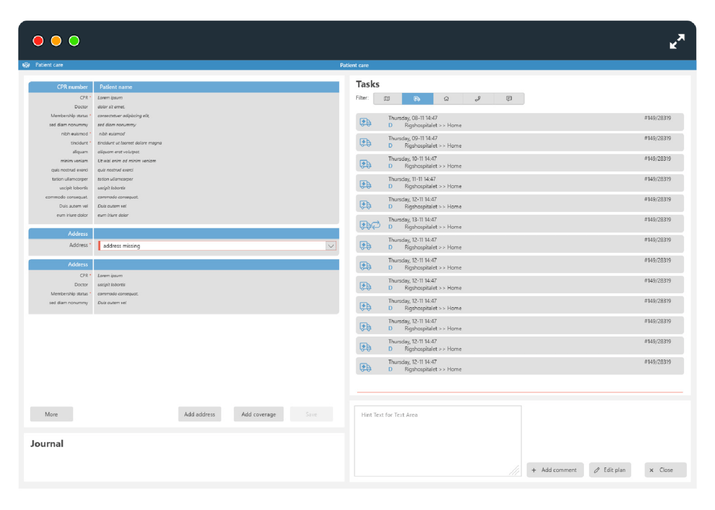The image size is (715, 510).
Task: Toggle the comment message filter
Action: pos(509,99)
